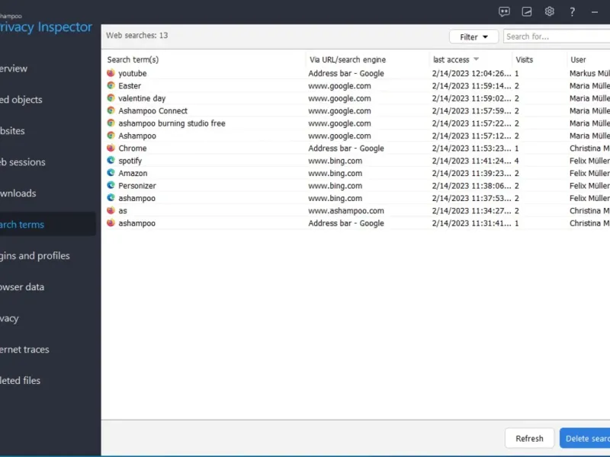
Task: Click the Delete search terms button
Action: (585, 439)
